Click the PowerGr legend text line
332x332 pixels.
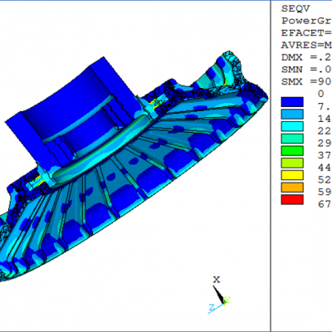click(306, 21)
